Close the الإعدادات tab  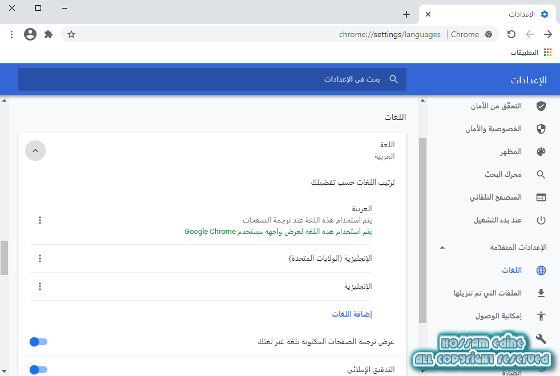(x=428, y=14)
